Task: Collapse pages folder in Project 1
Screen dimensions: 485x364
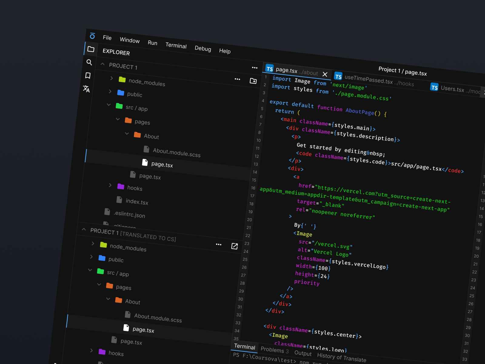Action: [x=118, y=119]
